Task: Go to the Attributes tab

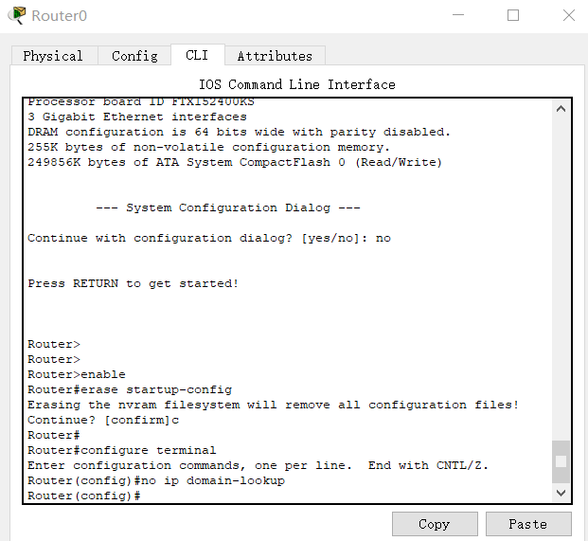Action: click(x=275, y=56)
